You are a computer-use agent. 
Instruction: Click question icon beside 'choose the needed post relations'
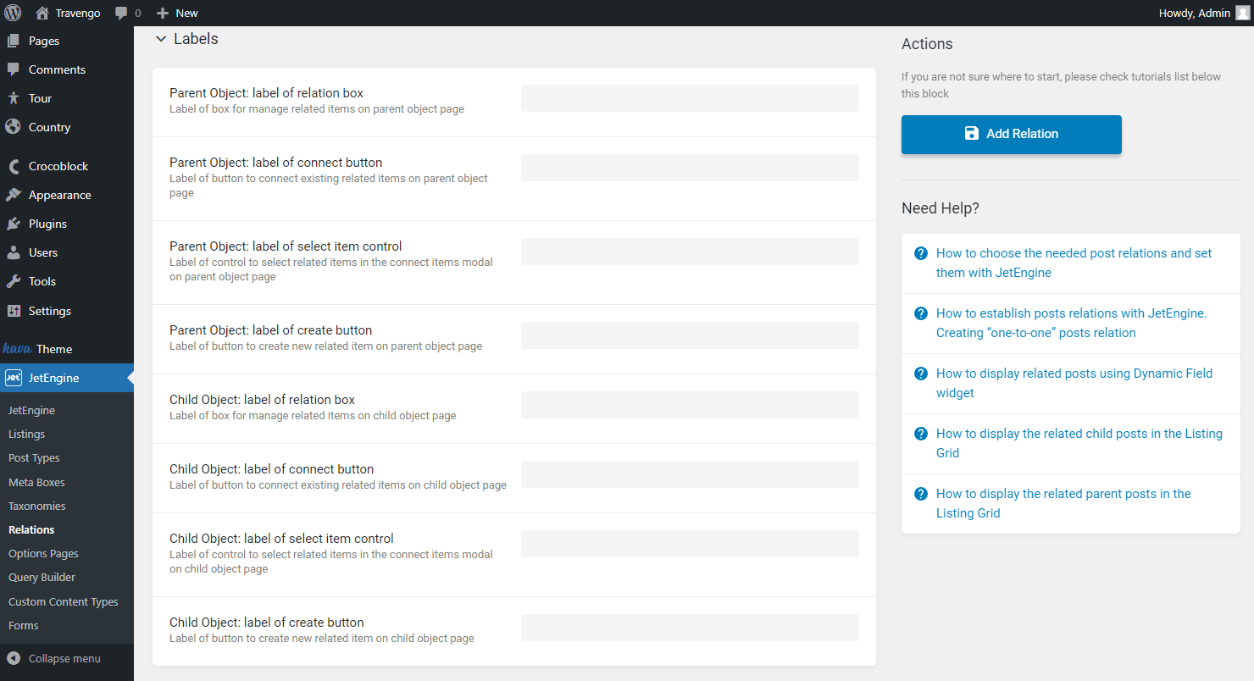[921, 253]
